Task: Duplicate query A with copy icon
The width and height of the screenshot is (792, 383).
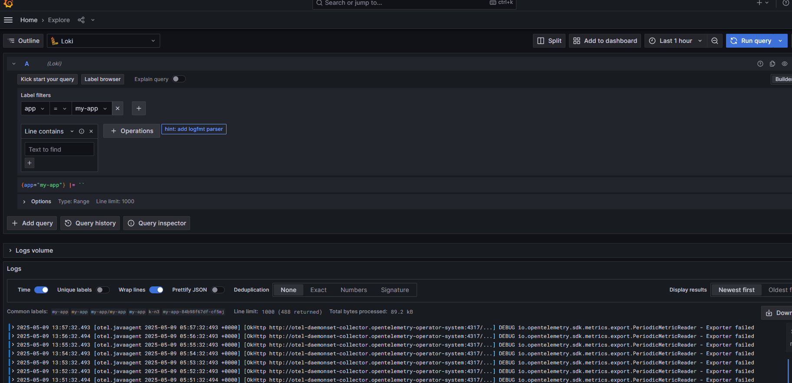Action: coord(772,64)
